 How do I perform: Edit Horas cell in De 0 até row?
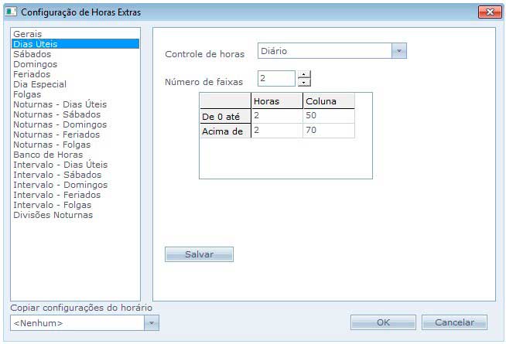[276, 116]
